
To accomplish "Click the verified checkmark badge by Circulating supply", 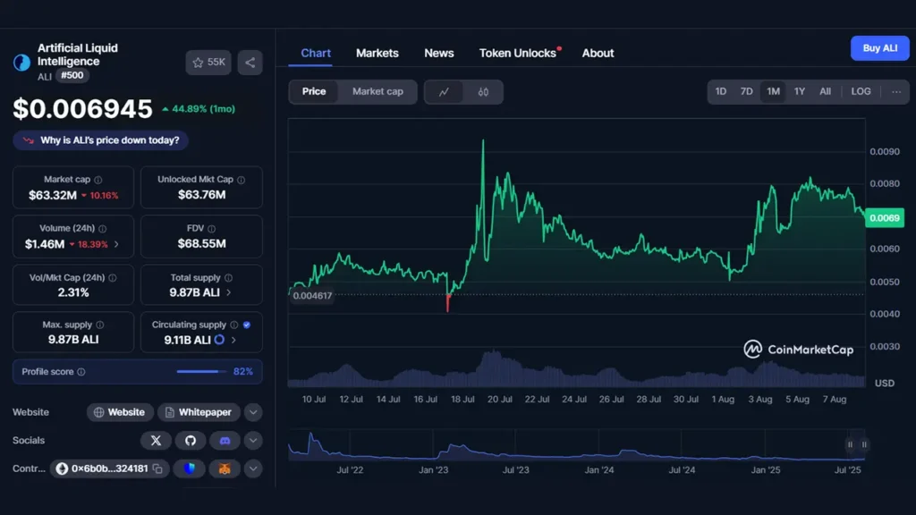I will point(247,325).
